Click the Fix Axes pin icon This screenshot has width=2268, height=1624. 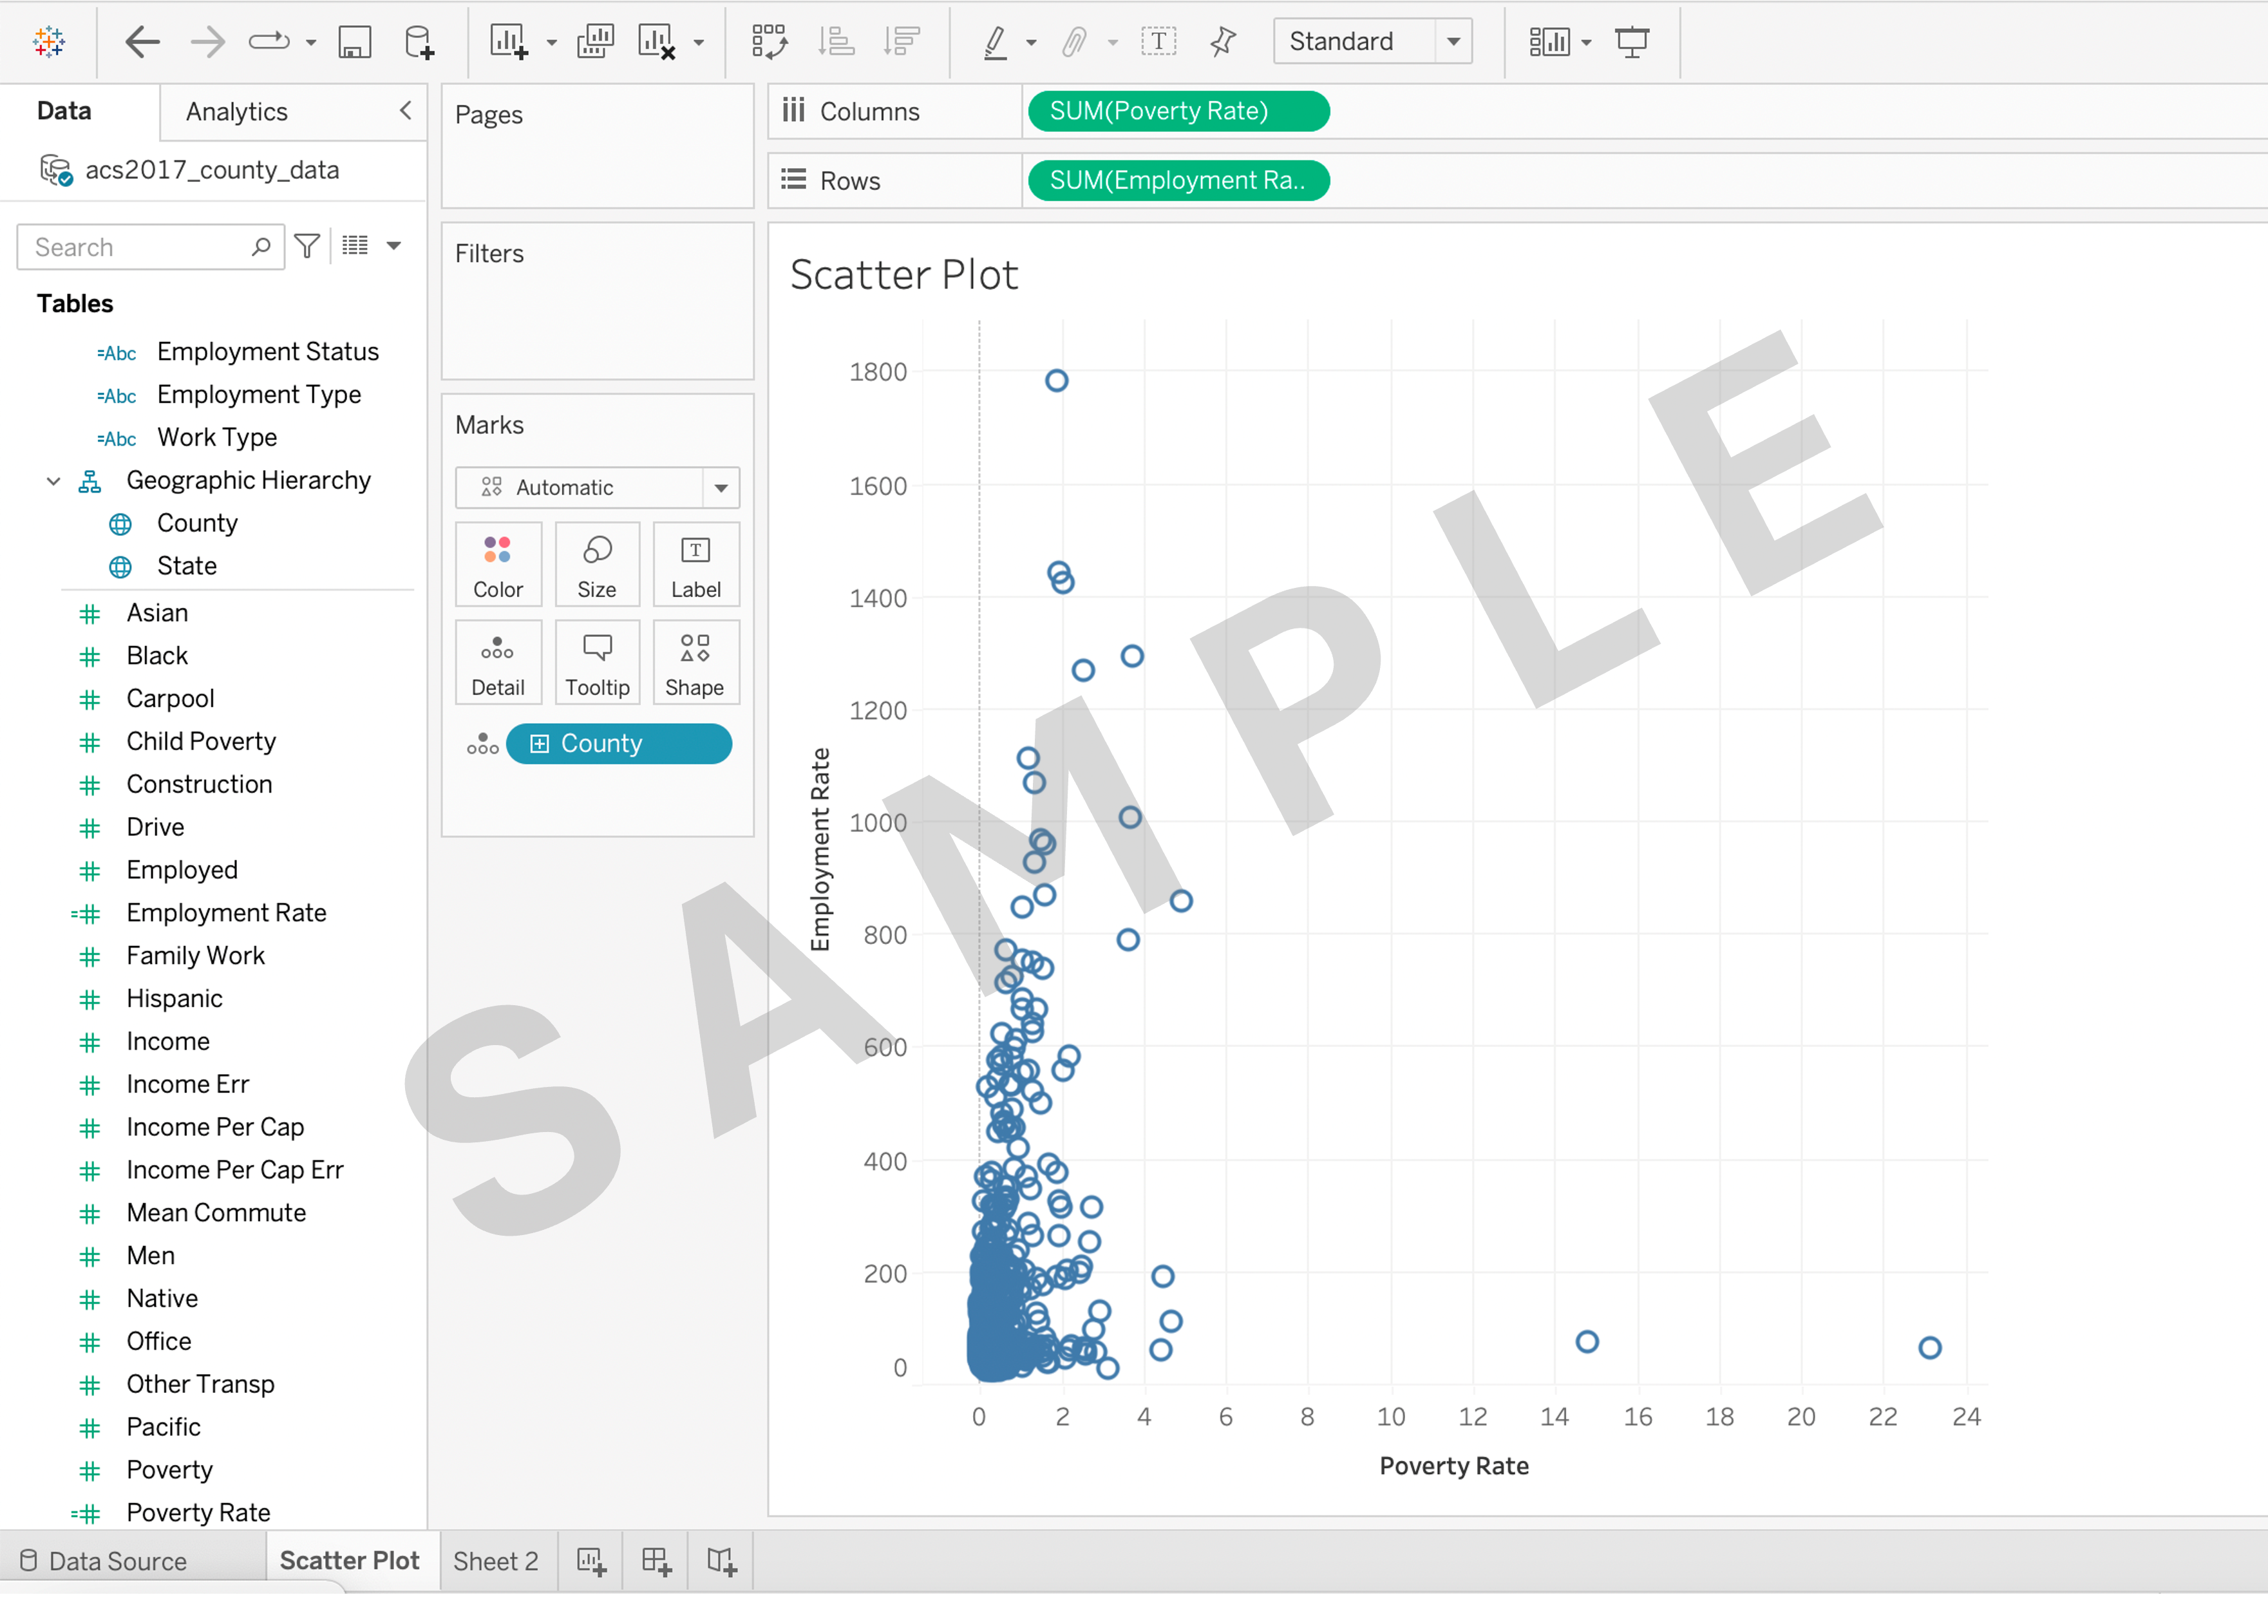pyautogui.click(x=1222, y=42)
